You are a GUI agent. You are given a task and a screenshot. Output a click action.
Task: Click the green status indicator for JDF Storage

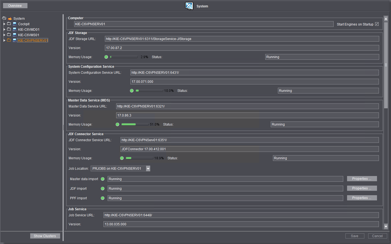point(106,57)
